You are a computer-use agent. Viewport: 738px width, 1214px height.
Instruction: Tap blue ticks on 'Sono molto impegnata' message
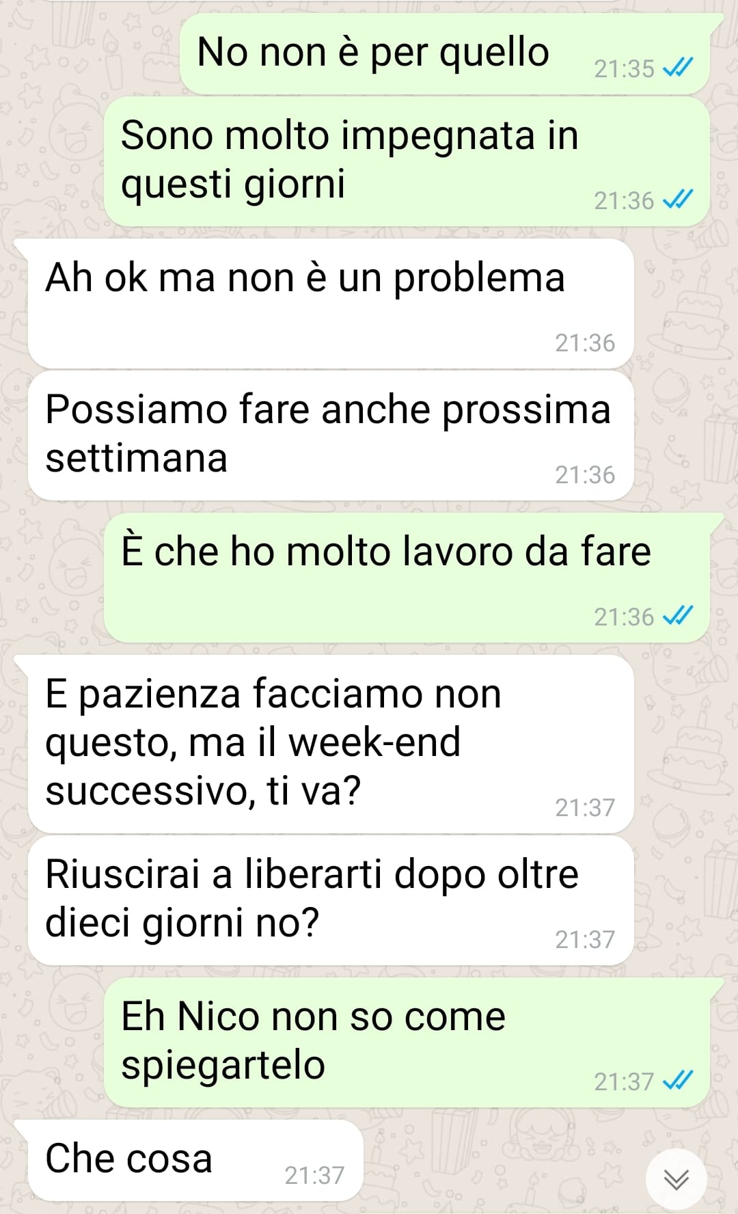(x=679, y=200)
